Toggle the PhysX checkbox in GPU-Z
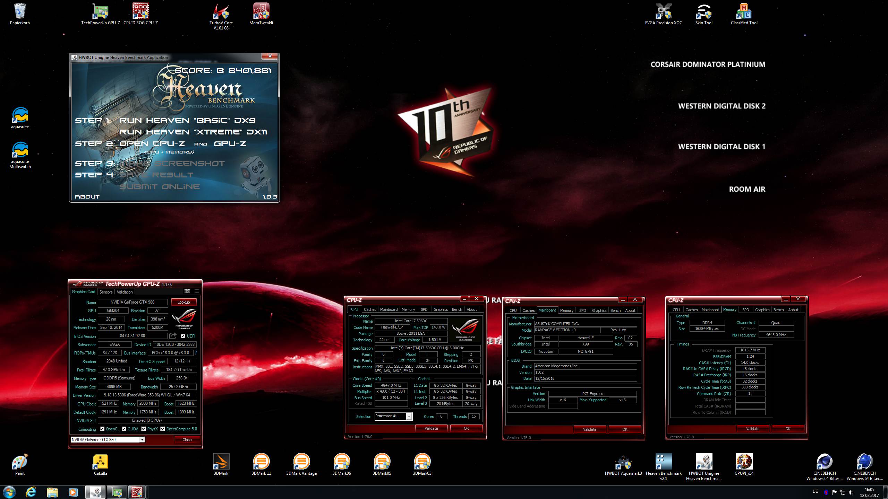The height and width of the screenshot is (499, 888). 143,429
